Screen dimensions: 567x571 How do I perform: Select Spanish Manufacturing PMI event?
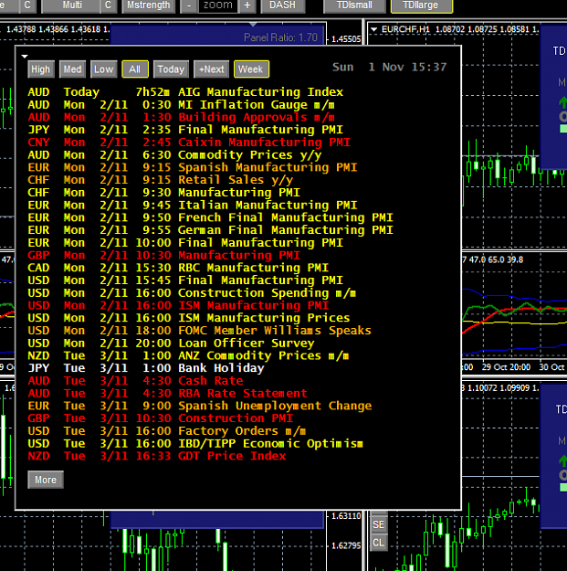(x=193, y=167)
